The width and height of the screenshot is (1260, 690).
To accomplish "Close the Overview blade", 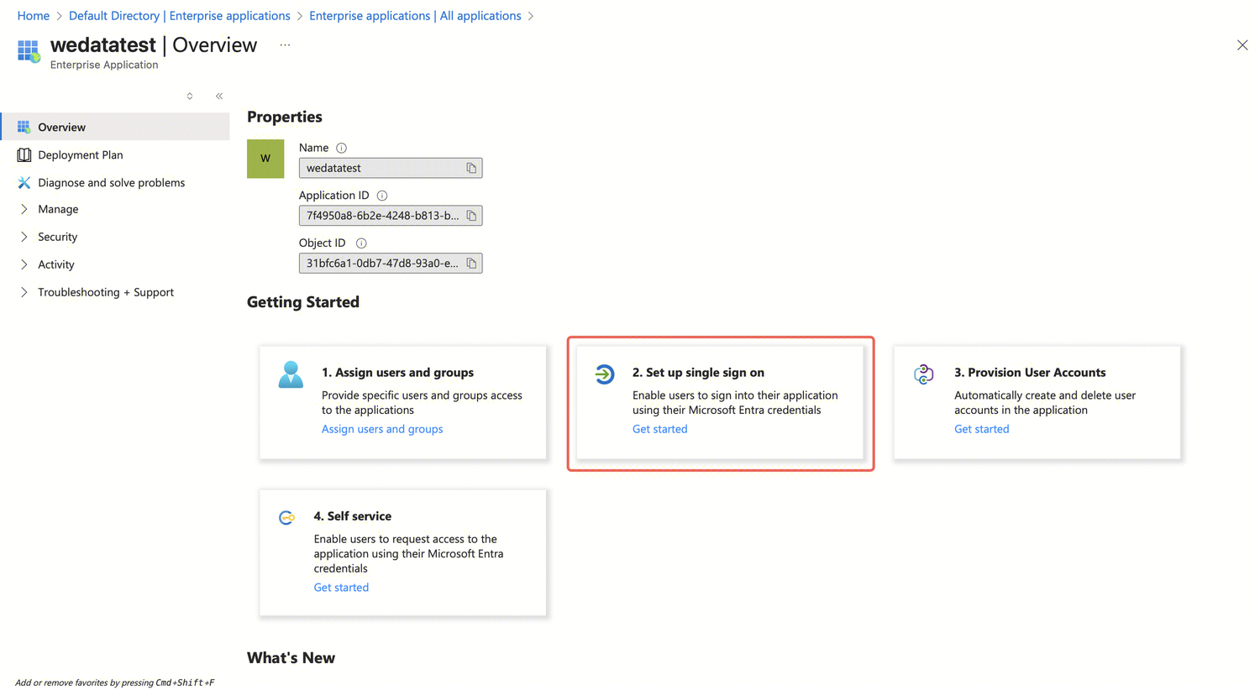I will (1242, 45).
